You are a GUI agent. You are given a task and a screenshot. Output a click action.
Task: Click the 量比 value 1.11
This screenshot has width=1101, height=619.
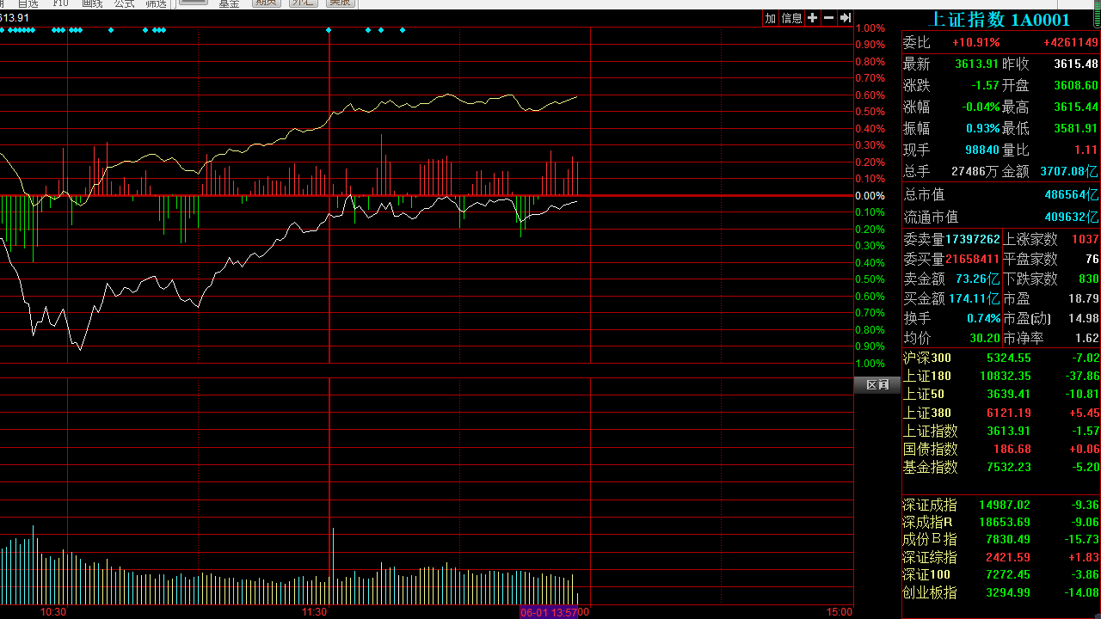point(1086,150)
